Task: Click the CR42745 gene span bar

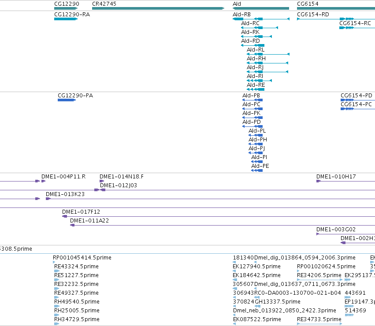Action: coord(158,8)
